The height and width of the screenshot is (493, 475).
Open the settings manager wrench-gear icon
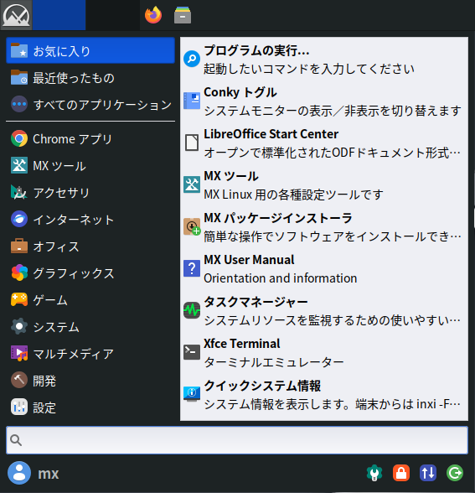tap(374, 473)
